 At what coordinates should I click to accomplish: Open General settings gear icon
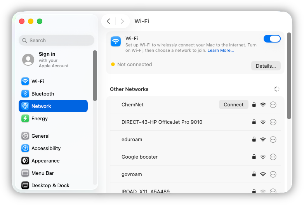25,136
